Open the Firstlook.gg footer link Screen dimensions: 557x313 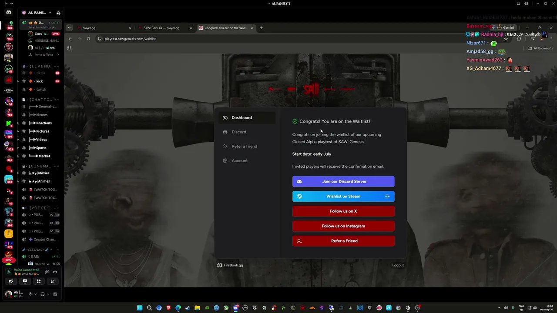click(x=230, y=265)
